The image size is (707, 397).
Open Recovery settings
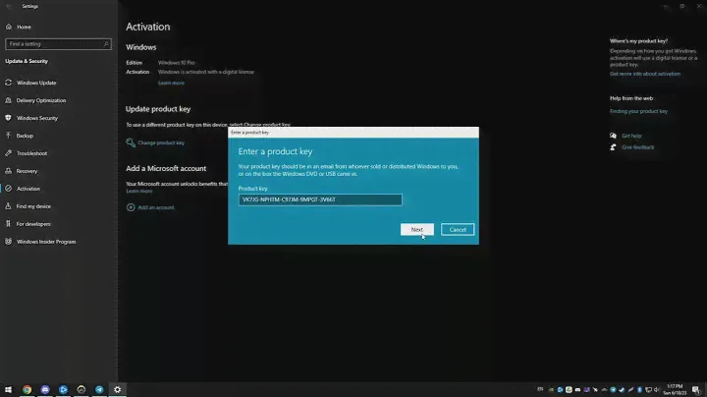(x=27, y=171)
